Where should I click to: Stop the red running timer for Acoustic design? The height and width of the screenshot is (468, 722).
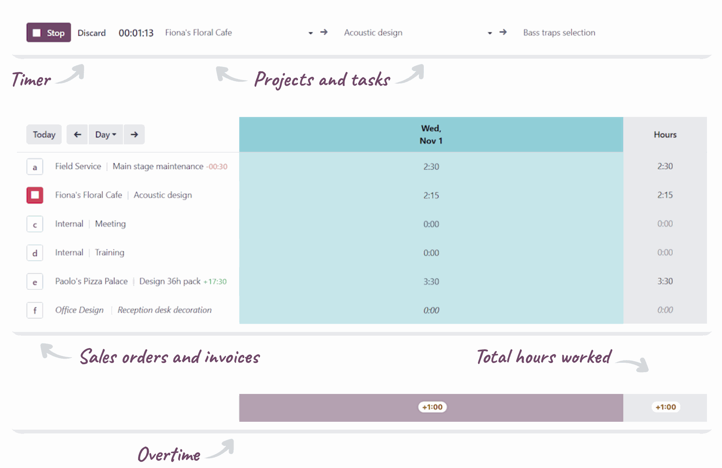[x=35, y=195]
